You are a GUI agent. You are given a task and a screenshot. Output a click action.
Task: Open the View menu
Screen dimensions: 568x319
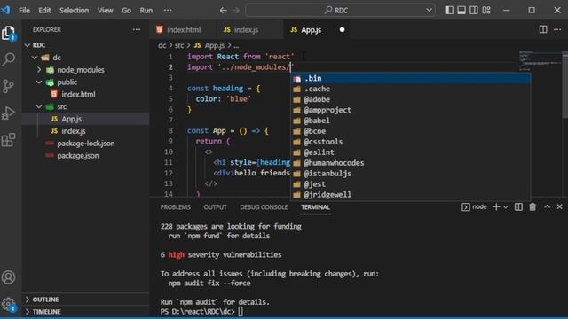(105, 11)
